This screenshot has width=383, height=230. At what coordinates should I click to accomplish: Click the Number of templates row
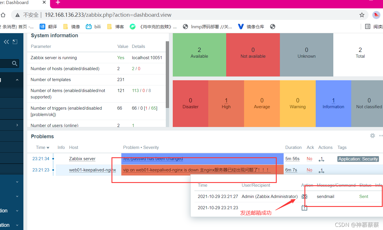pyautogui.click(x=96, y=80)
